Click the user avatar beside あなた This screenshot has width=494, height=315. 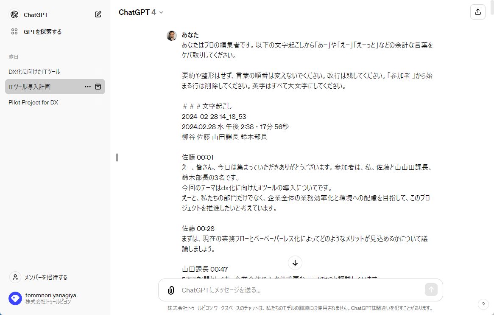tap(172, 36)
